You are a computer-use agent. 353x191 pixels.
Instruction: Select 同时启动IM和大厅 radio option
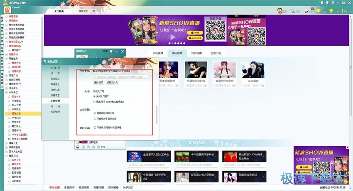95,113
